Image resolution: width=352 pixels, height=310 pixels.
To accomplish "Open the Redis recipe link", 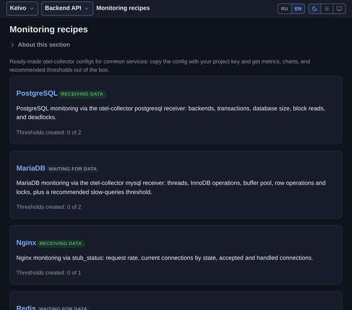I will (26, 308).
